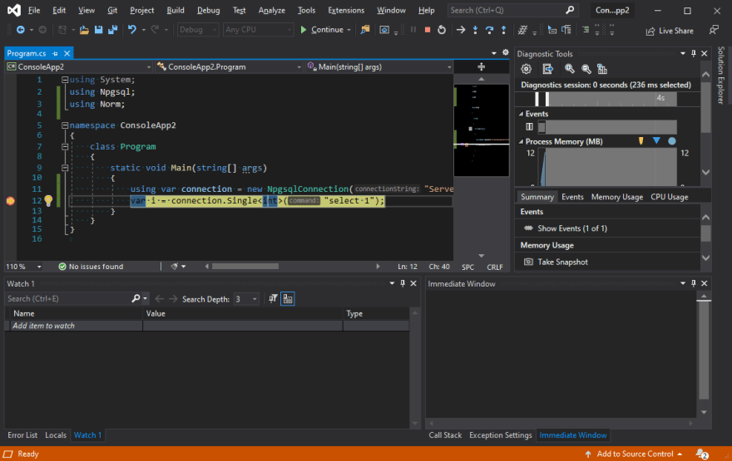The image size is (732, 461).
Task: Collapse the Events graph section
Action: click(x=521, y=114)
